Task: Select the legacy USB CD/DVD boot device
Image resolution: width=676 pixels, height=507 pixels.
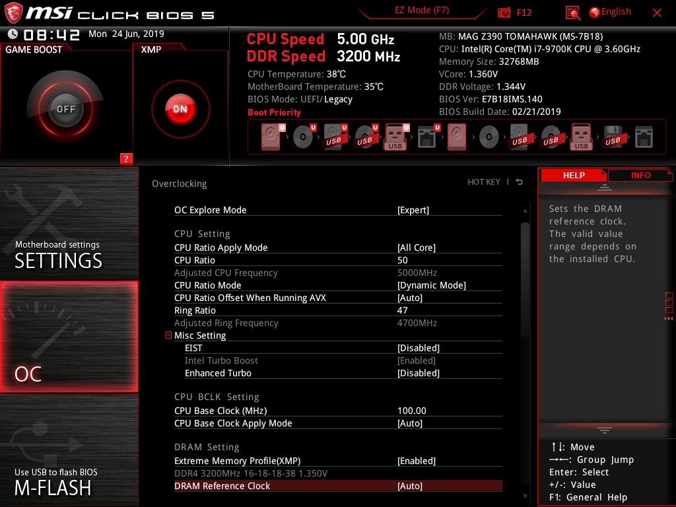Action: 551,137
